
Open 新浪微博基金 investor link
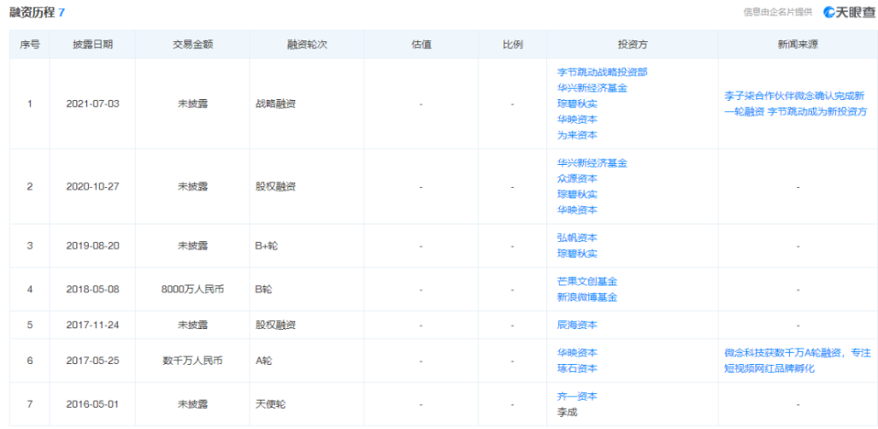pos(587,297)
